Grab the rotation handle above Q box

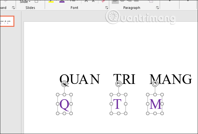click(x=65, y=84)
